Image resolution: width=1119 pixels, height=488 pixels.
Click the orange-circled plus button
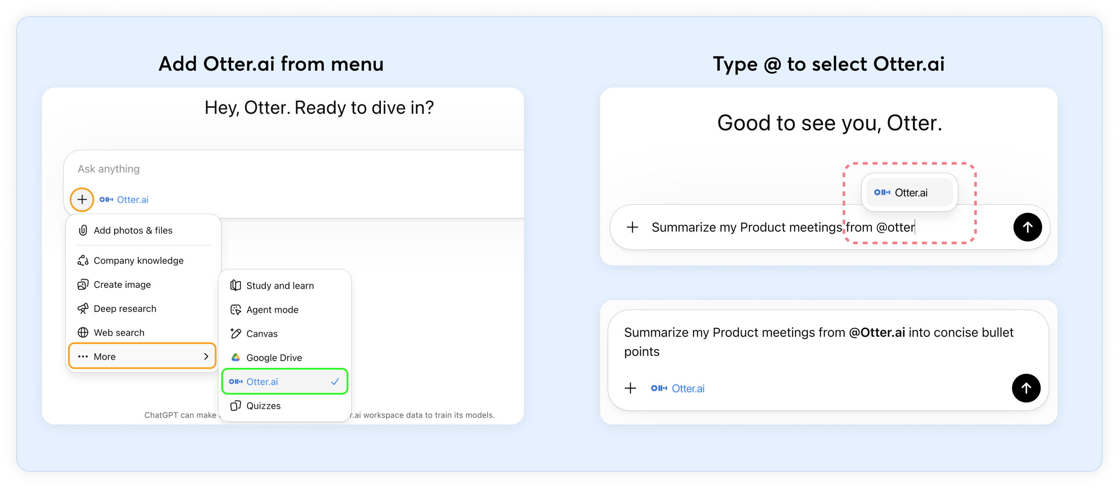point(82,199)
